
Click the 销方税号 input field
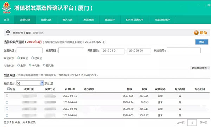pos(184,51)
